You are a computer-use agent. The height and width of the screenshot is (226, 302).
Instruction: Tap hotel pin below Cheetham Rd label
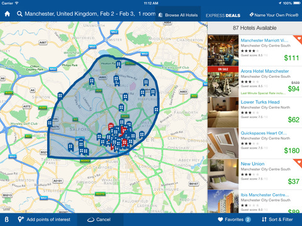coord(125,97)
